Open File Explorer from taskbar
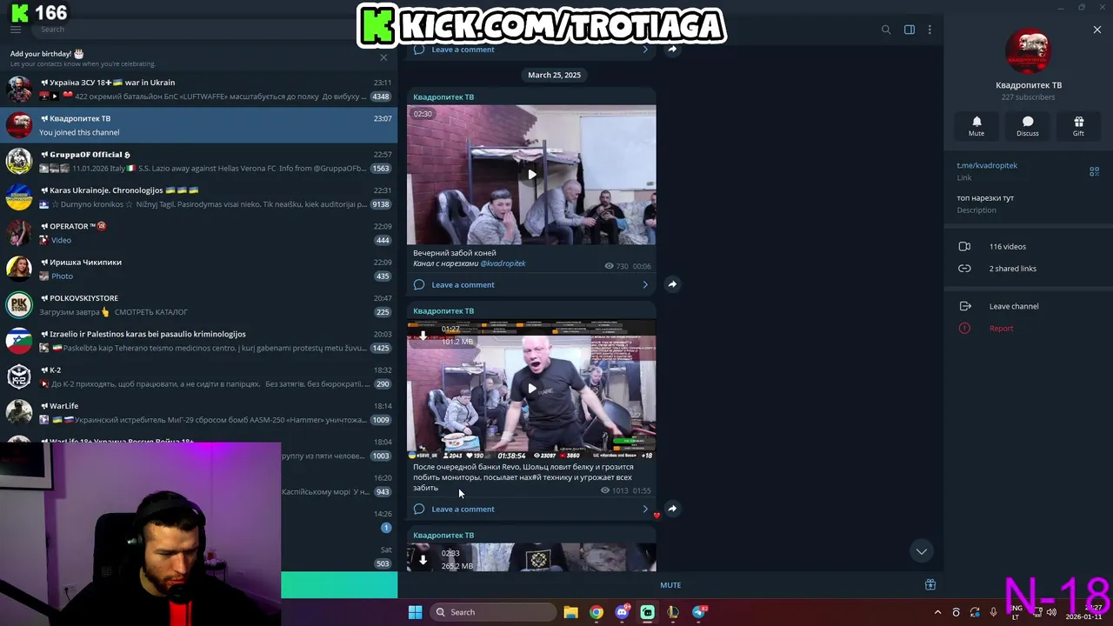Viewport: 1113px width, 626px height. (x=570, y=612)
